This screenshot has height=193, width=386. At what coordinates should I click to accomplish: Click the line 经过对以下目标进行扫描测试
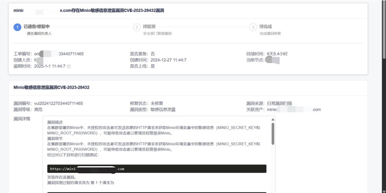pos(73,155)
